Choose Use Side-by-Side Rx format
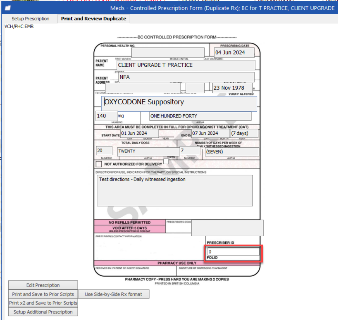This screenshot has width=338, height=320. [114, 294]
